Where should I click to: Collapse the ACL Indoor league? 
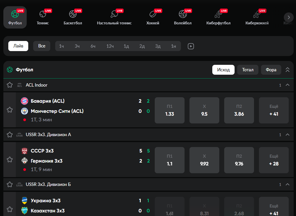click(x=287, y=85)
